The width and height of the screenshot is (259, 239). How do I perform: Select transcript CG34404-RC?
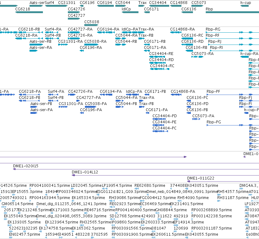(x=160, y=69)
